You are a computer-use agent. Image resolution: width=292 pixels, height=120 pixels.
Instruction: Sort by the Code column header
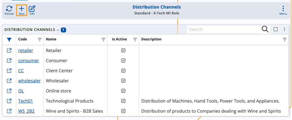[x=22, y=39]
